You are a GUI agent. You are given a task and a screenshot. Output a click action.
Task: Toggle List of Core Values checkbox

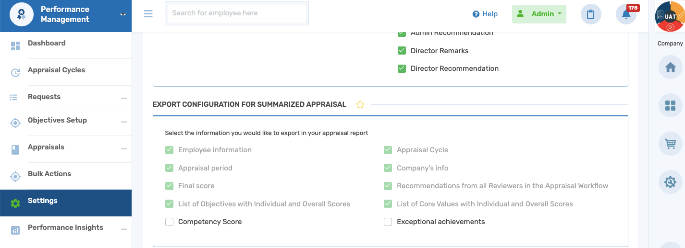click(388, 204)
